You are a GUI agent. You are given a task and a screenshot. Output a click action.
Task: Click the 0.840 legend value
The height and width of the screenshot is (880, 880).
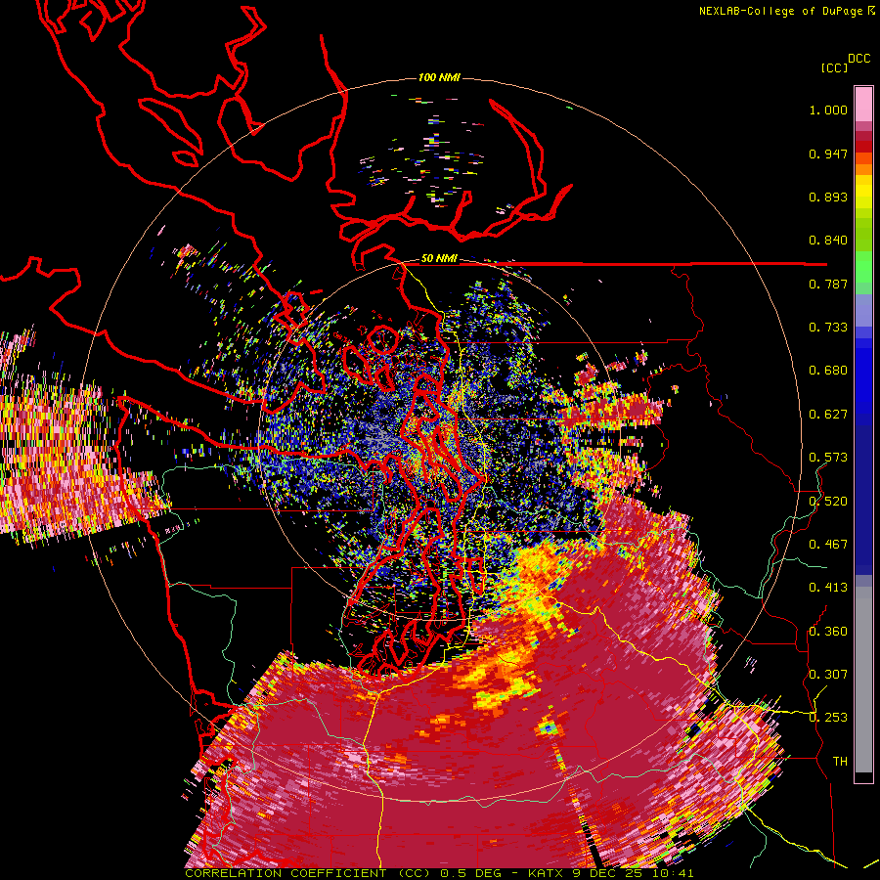pos(828,241)
